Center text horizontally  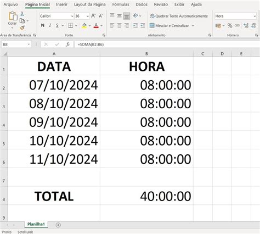pos(119,25)
